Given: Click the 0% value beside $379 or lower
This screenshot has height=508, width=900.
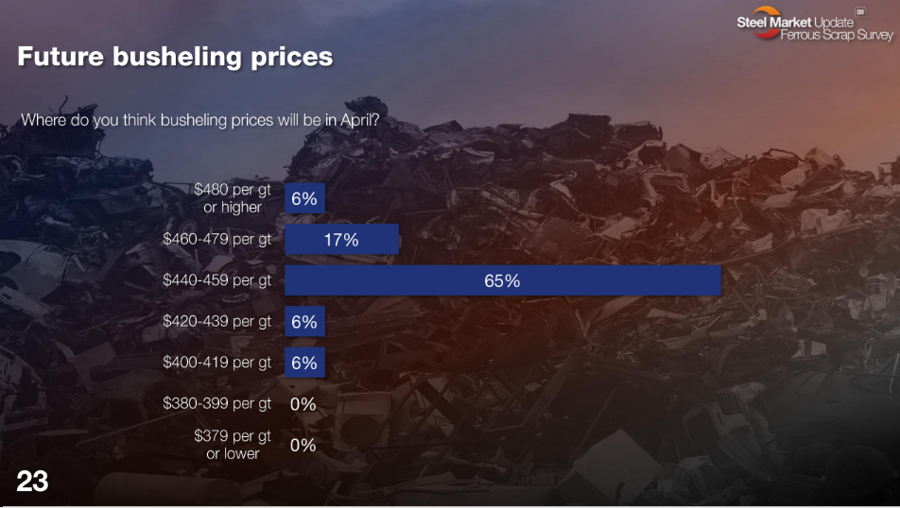Looking at the screenshot, I should 303,445.
